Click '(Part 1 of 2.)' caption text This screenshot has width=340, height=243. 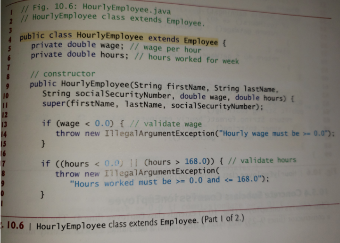(223, 219)
